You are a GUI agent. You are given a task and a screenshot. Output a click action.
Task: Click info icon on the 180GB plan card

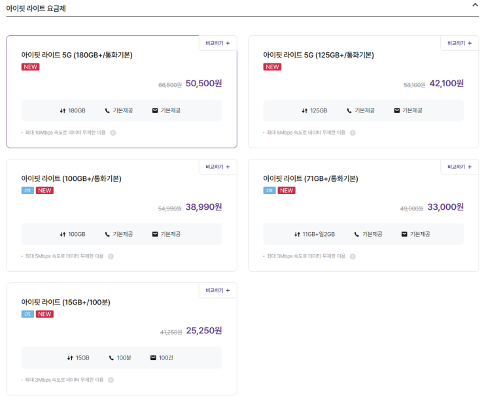point(113,133)
